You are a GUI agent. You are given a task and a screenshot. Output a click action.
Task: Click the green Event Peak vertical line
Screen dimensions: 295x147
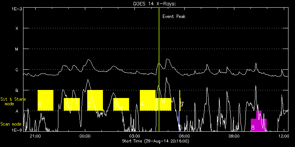coord(159,69)
